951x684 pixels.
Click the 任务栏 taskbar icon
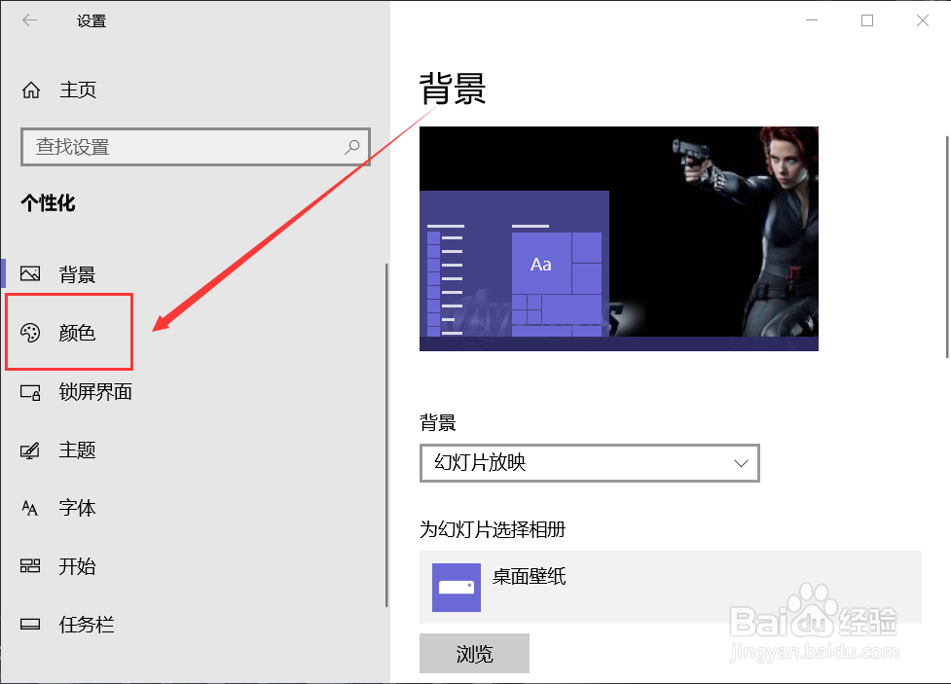[30, 624]
